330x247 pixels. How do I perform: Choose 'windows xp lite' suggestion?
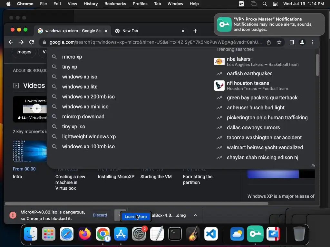[80, 87]
